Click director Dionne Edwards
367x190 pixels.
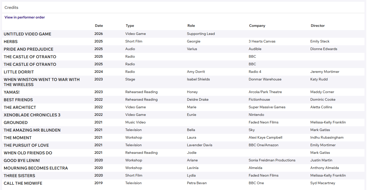tap(324, 49)
